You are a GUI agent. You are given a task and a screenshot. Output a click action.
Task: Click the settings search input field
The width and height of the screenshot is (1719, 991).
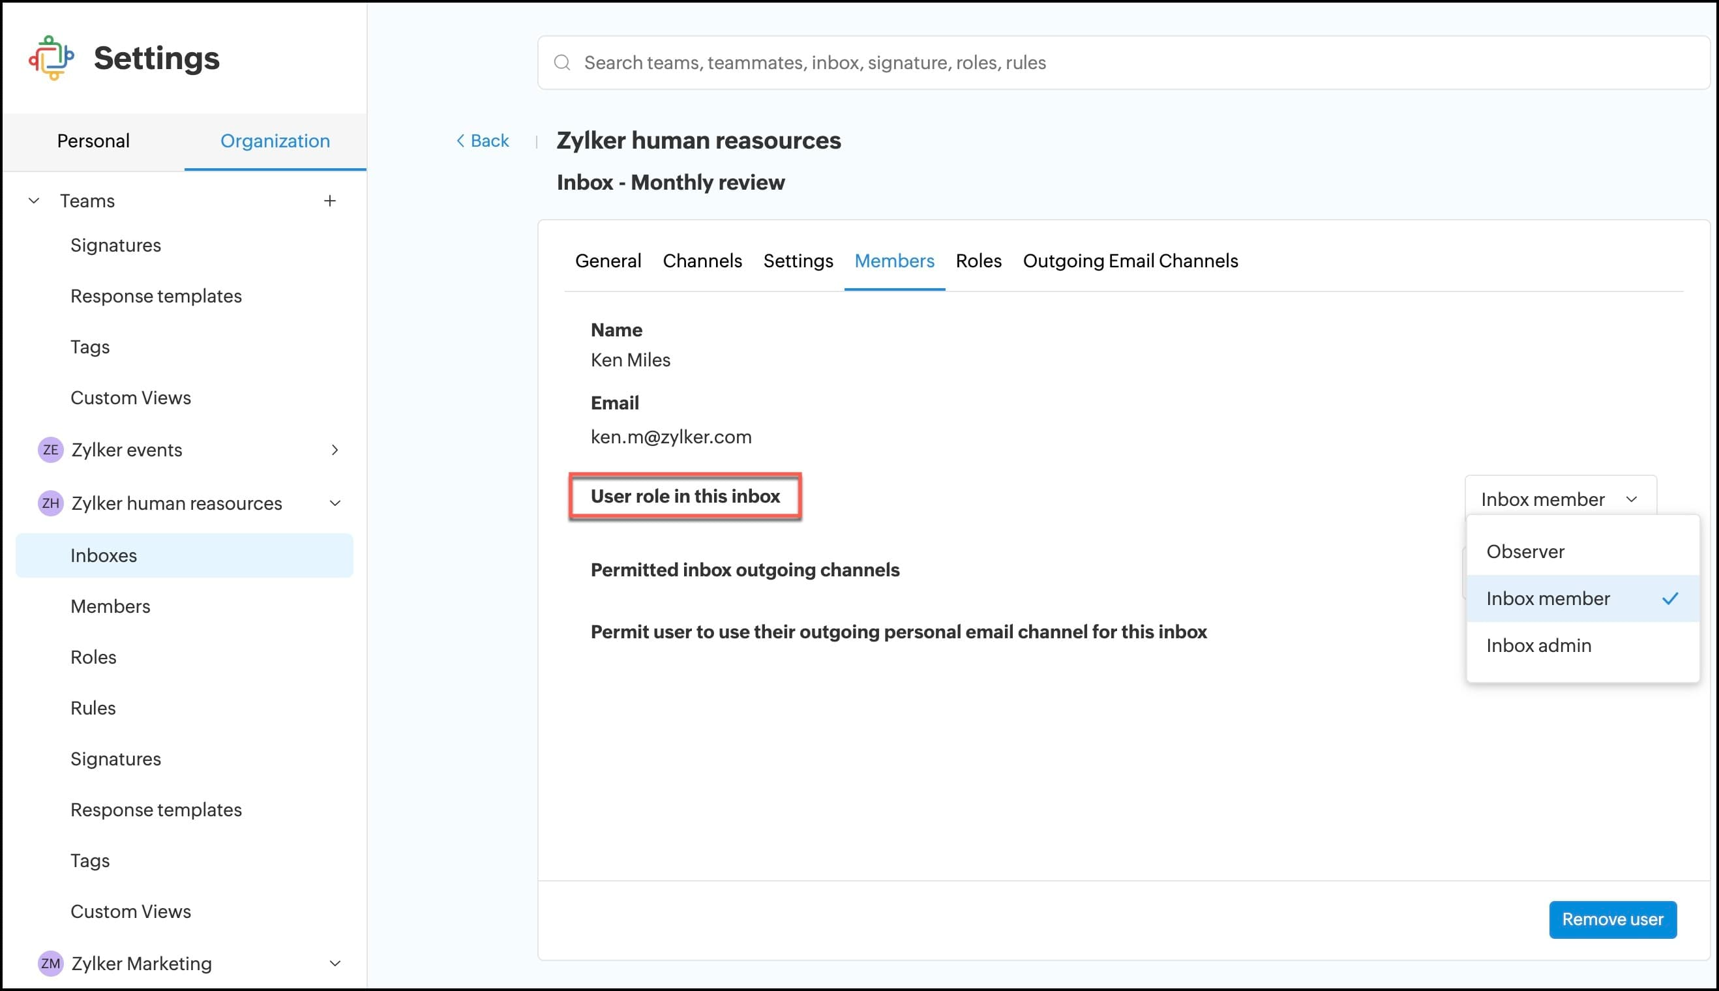(1124, 63)
